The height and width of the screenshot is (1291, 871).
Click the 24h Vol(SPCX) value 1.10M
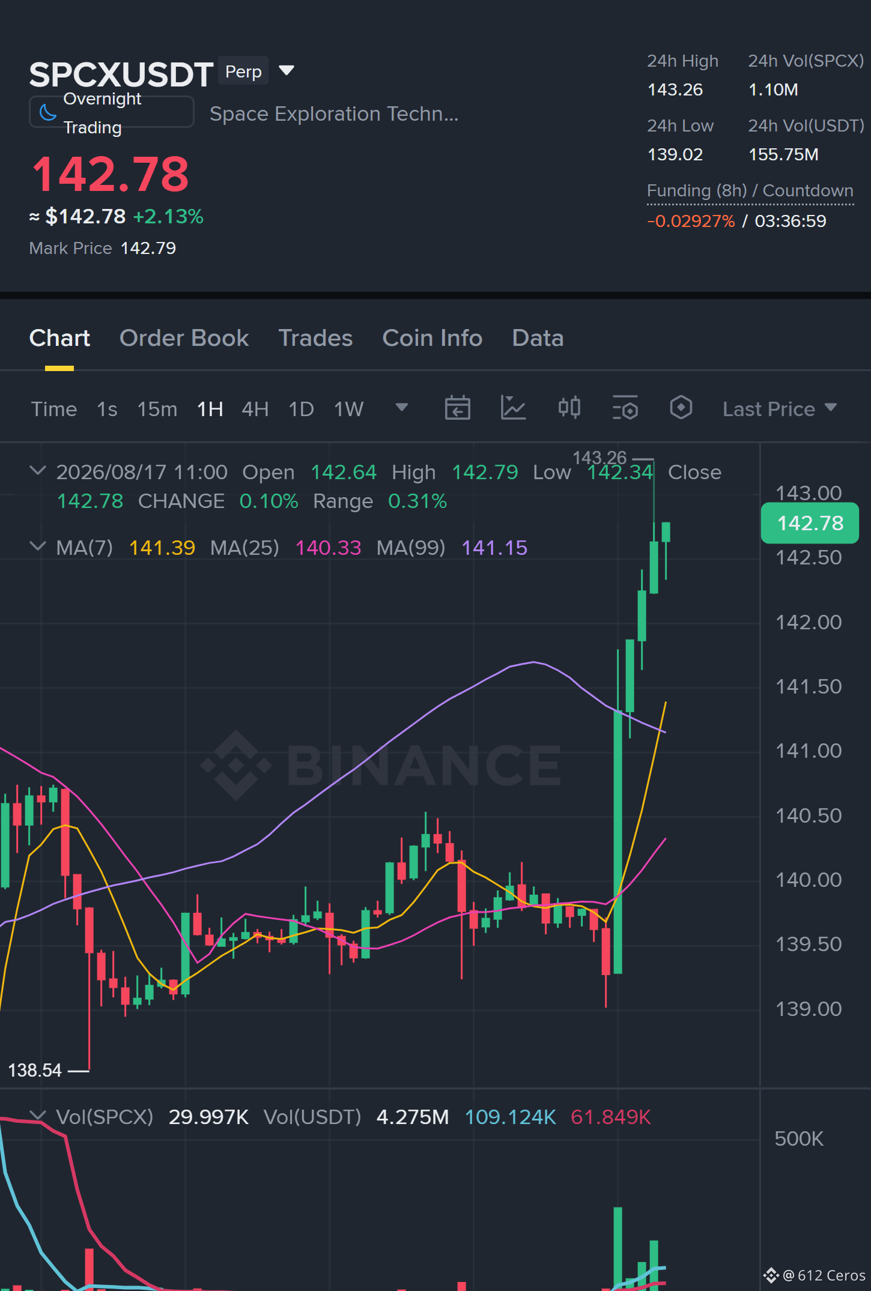coord(773,90)
